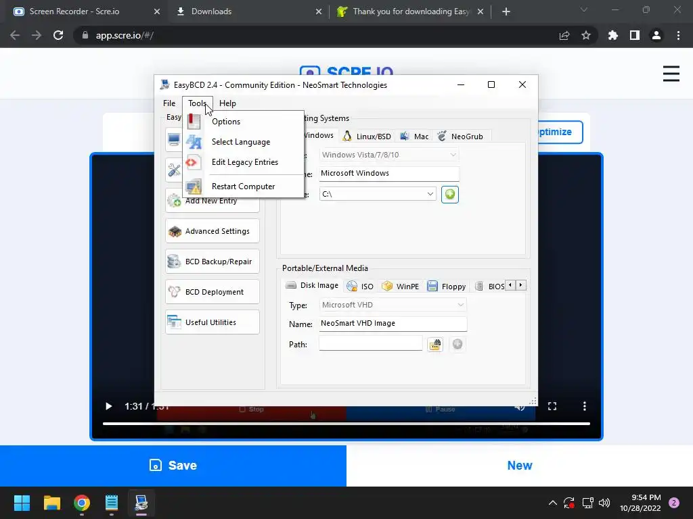The image size is (693, 519).
Task: Click the video progress bar
Action: 346,424
